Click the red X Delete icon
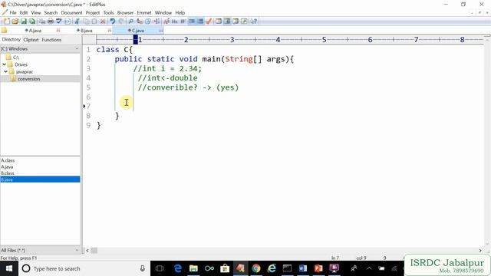491x276 pixels. tap(102, 21)
